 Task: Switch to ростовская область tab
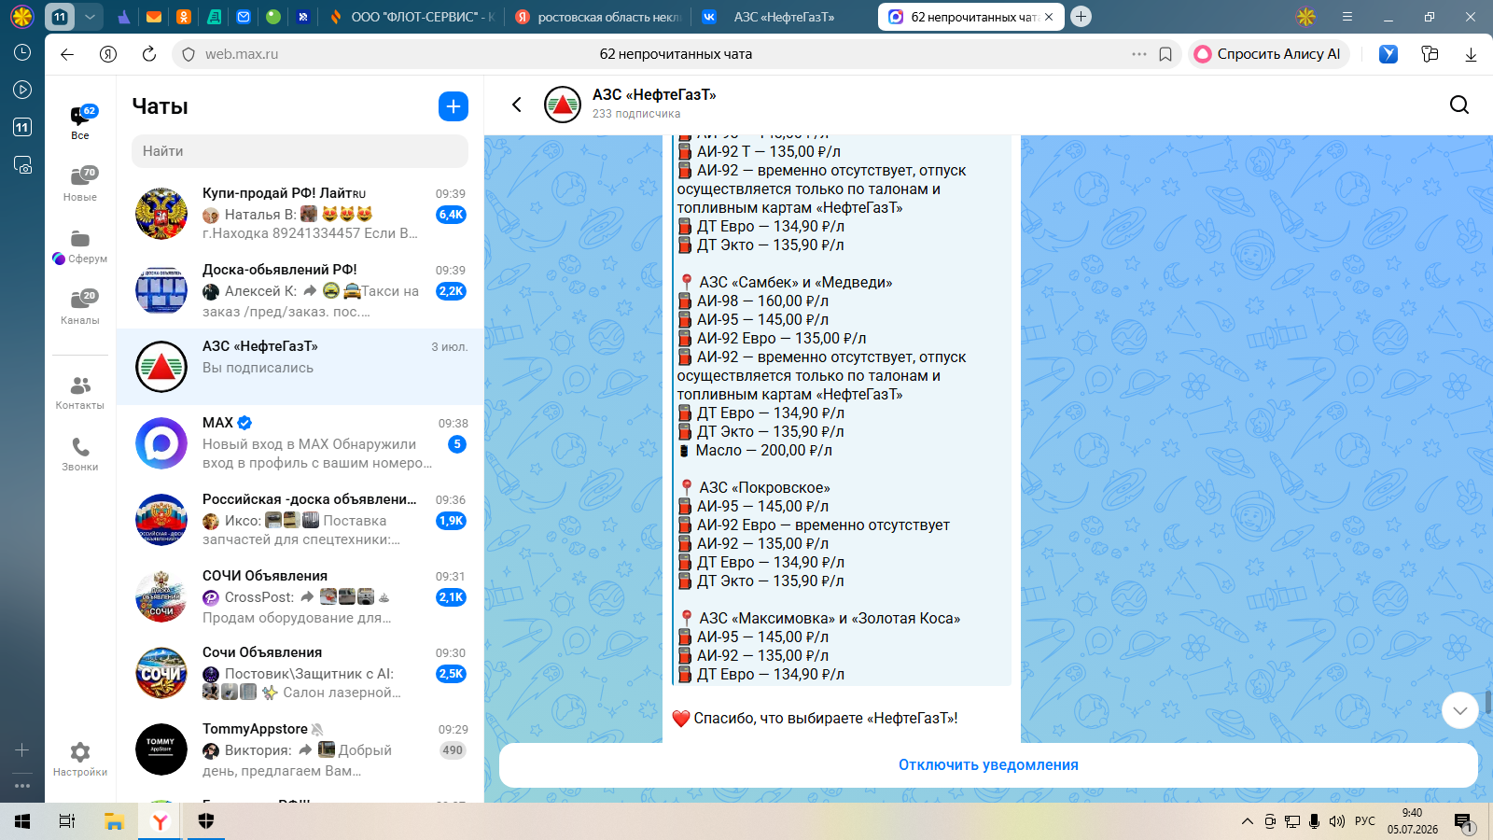(598, 17)
